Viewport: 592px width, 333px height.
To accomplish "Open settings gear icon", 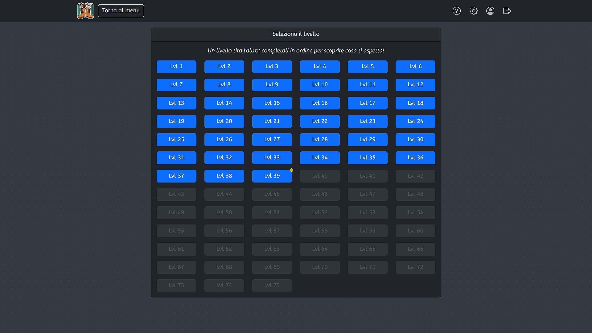I will (474, 11).
